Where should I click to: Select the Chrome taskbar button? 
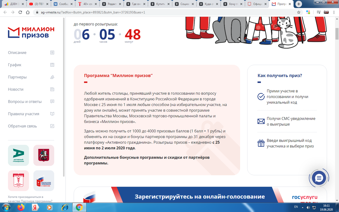coord(80,208)
